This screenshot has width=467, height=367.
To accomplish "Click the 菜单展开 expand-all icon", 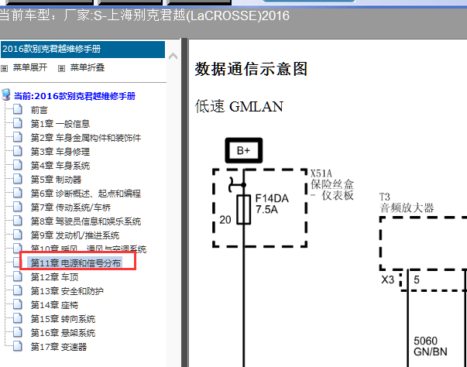I will tap(4, 68).
